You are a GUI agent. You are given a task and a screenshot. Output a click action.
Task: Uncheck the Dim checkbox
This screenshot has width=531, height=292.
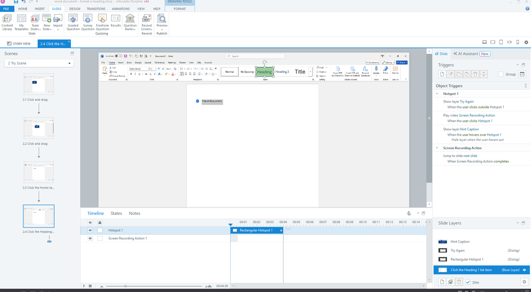click(x=468, y=282)
